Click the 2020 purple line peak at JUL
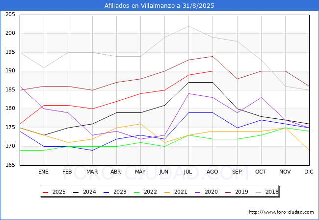 coord(189,93)
